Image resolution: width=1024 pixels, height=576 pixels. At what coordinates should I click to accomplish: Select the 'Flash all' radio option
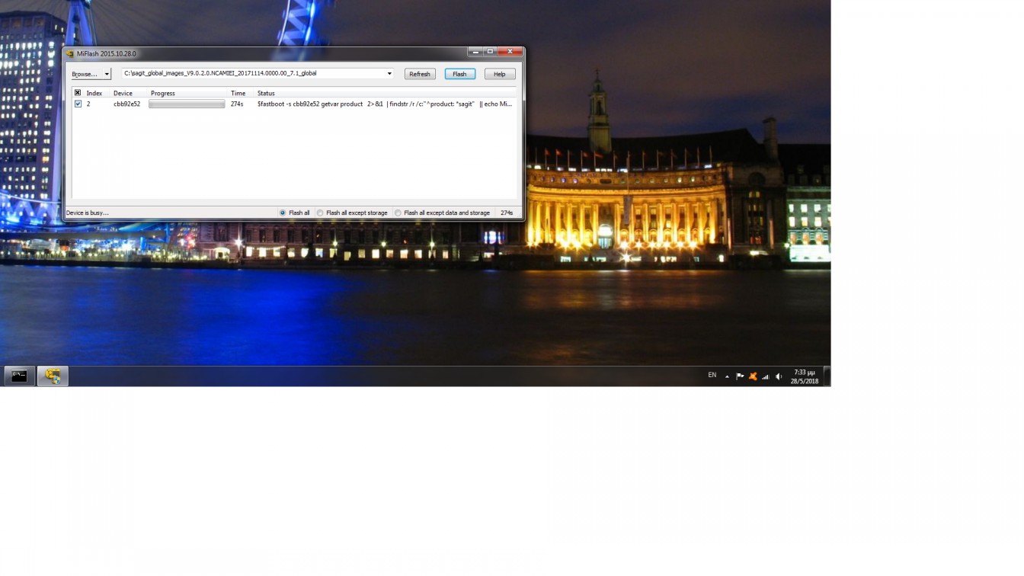click(x=283, y=213)
